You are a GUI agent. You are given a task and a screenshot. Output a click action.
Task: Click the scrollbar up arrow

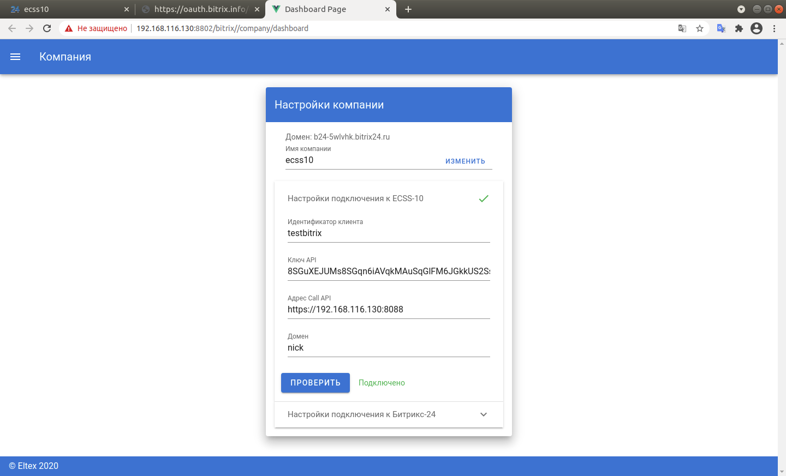coord(782,43)
